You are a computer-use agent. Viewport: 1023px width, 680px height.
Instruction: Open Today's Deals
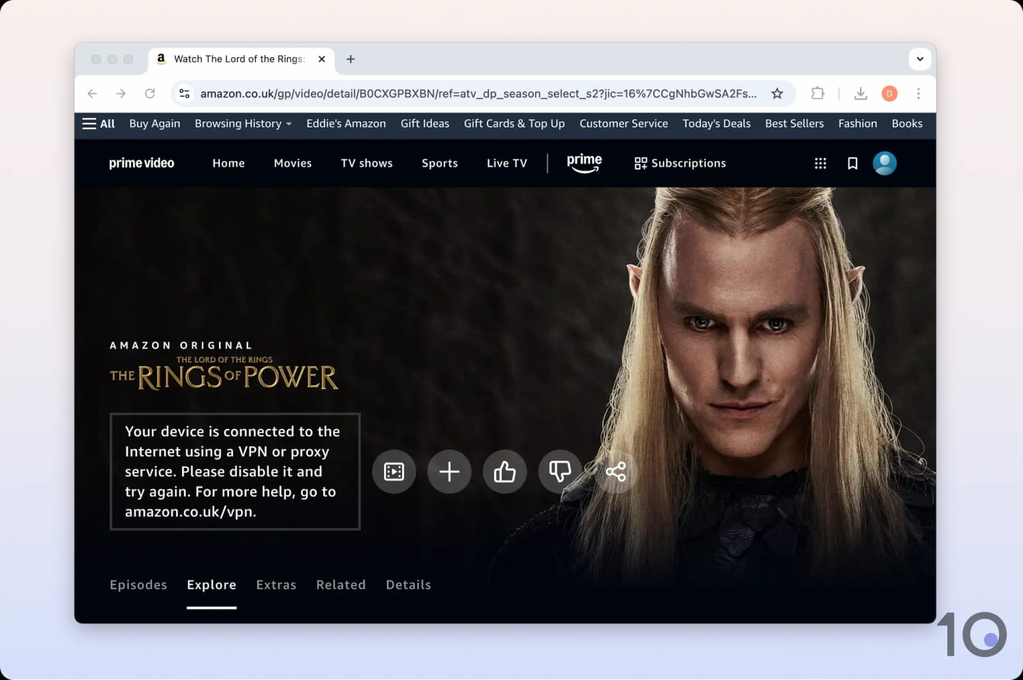[x=716, y=124]
